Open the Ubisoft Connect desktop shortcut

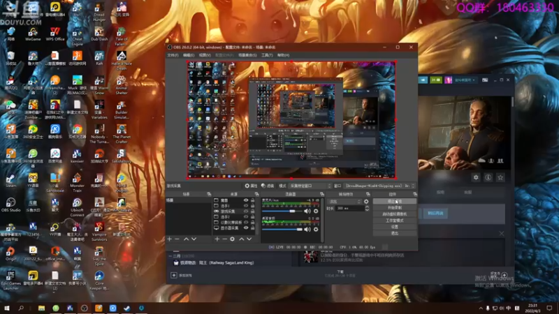pos(77,207)
